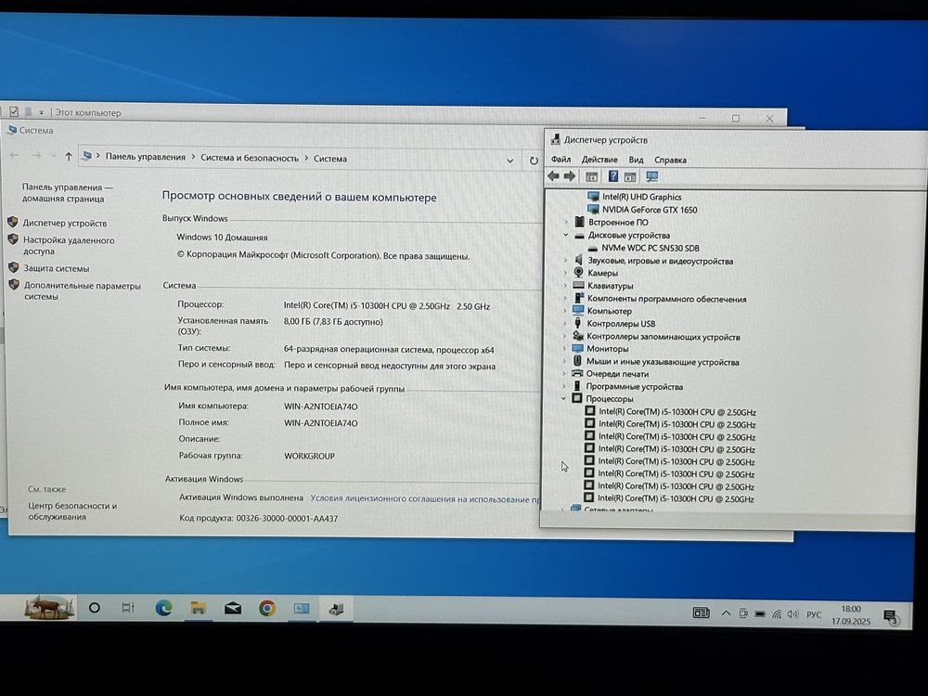Open the Вид menu
This screenshot has width=928, height=696.
[636, 160]
